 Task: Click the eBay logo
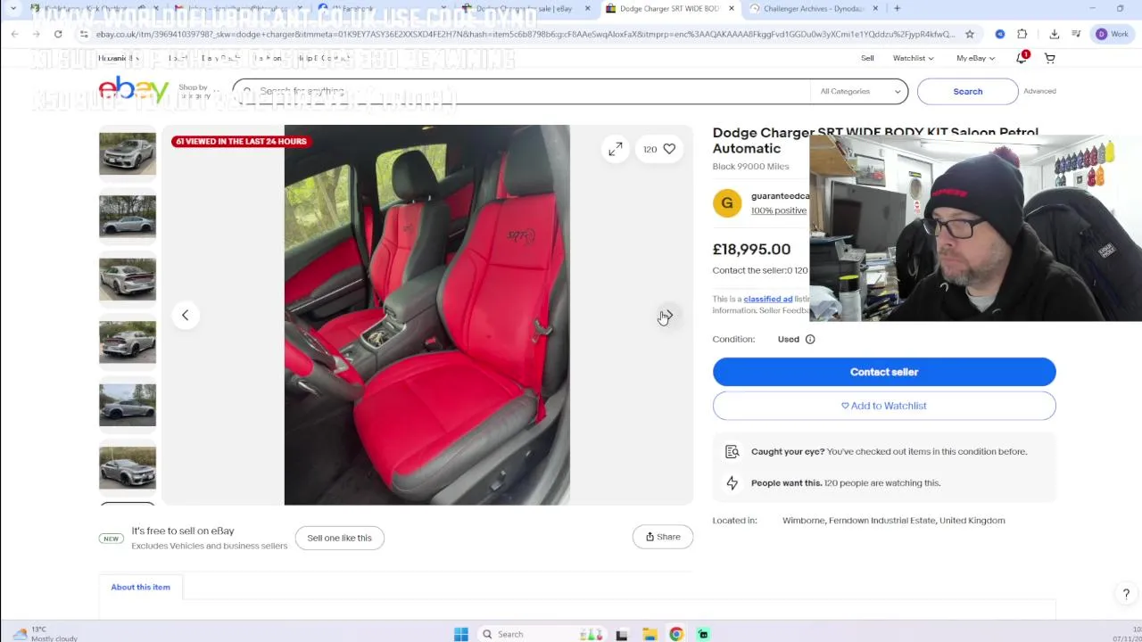(x=134, y=90)
